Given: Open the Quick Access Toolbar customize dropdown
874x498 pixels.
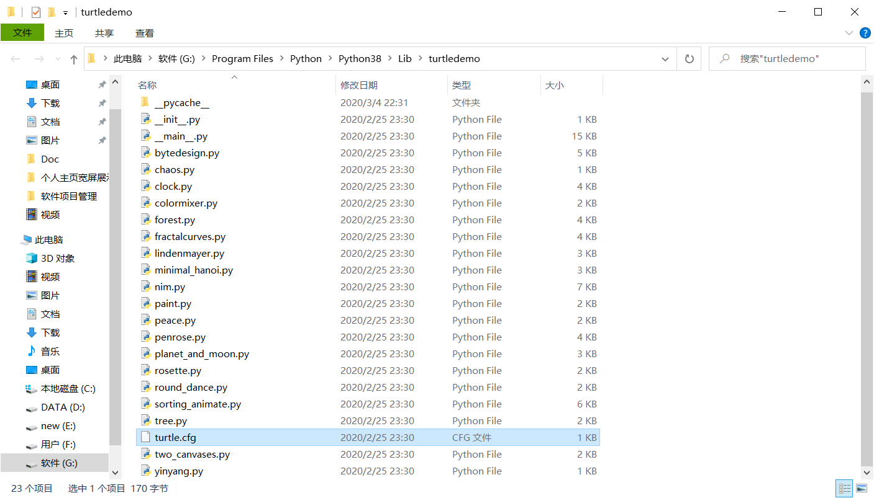Looking at the screenshot, I should click(x=65, y=12).
